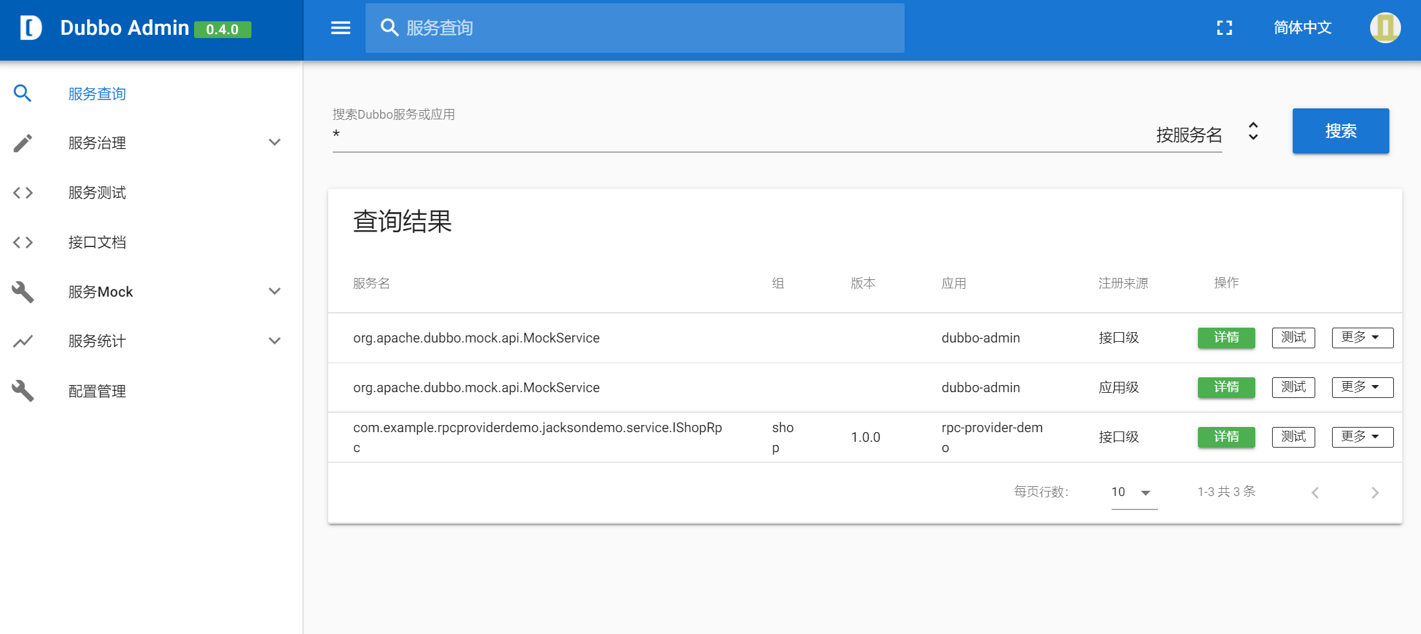Viewport: 1421px width, 634px height.
Task: Open rows-per-page dropdown showing 10
Action: click(1134, 492)
